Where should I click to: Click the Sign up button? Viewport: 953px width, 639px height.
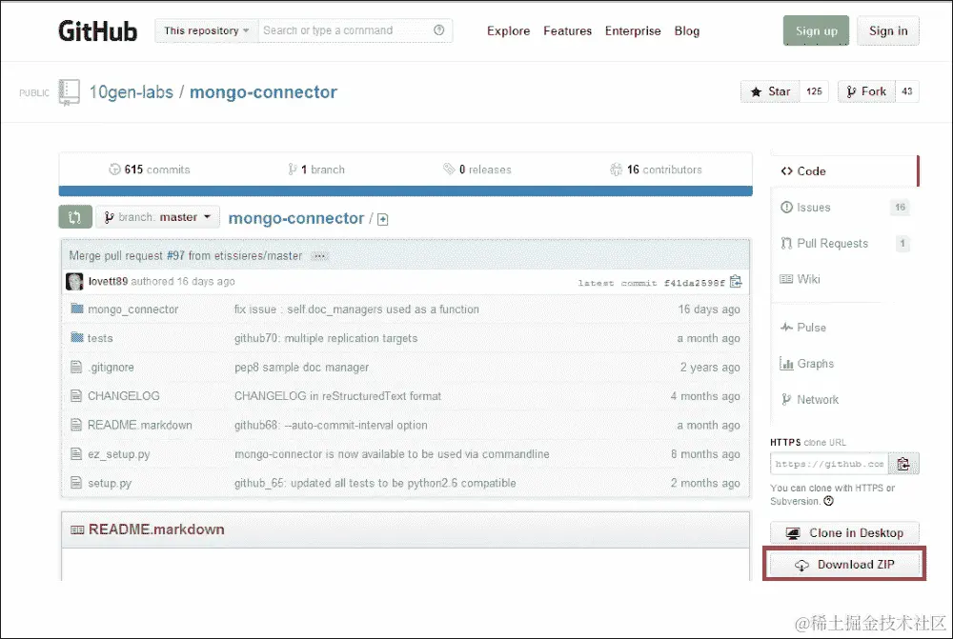[816, 31]
